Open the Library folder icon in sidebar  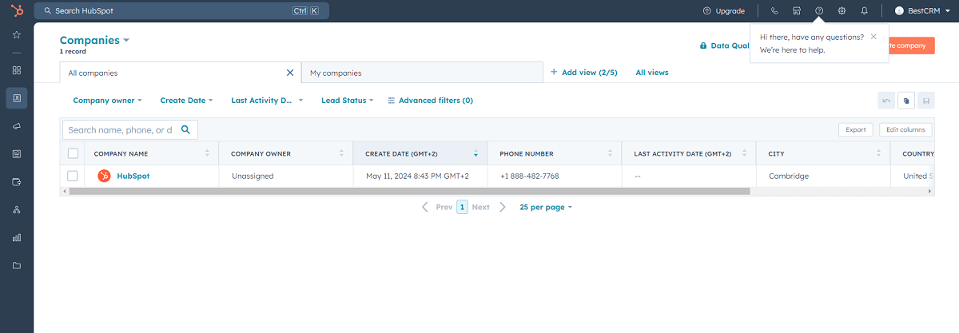pos(17,265)
